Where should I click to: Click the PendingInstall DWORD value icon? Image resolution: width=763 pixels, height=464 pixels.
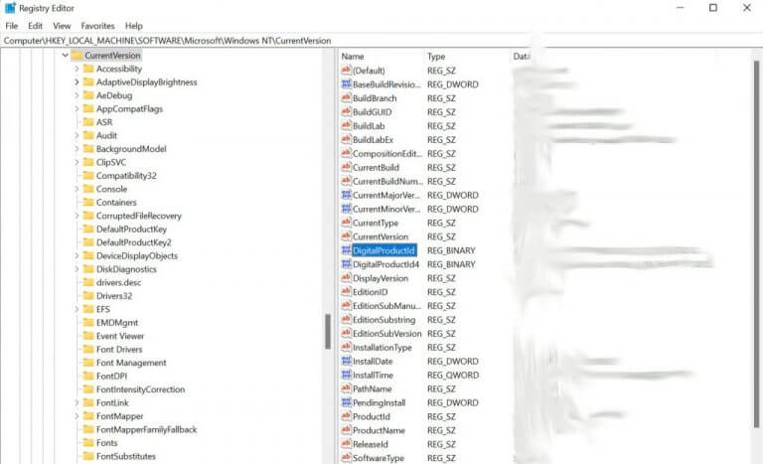pos(346,402)
